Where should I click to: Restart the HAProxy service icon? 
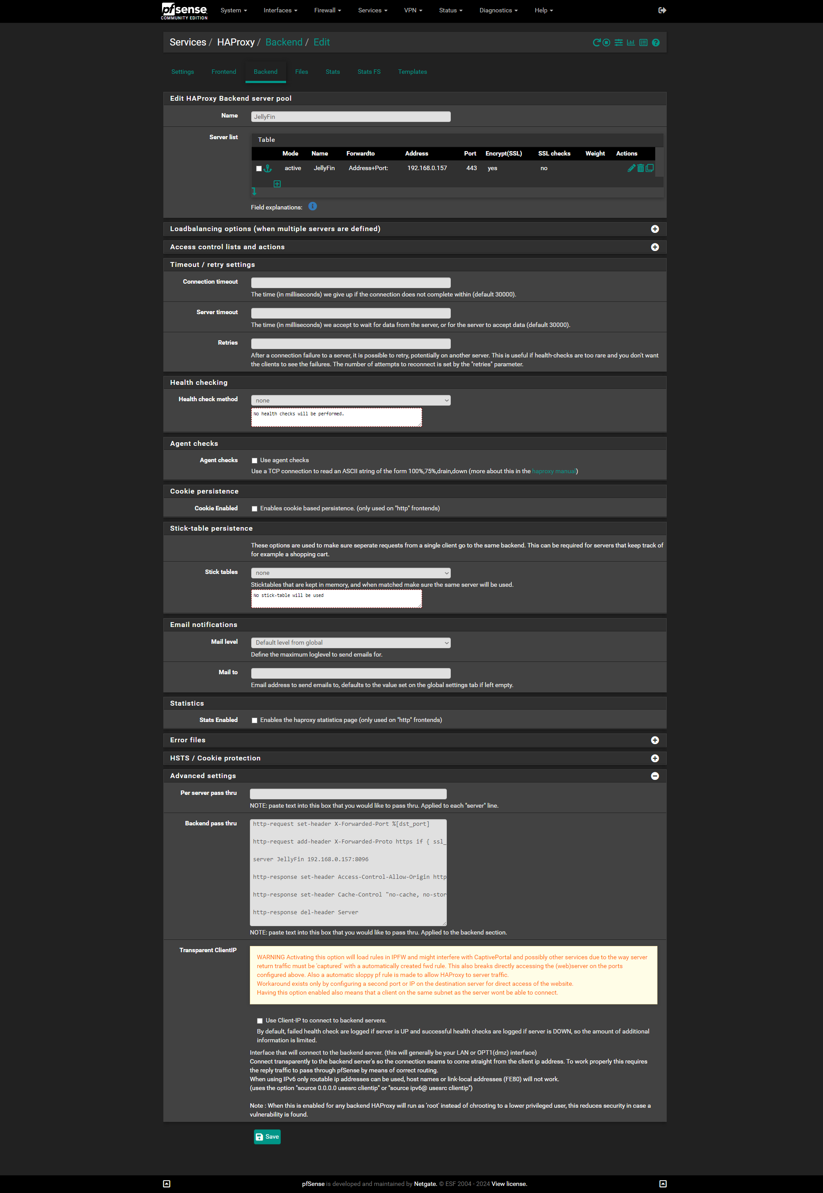coord(596,43)
